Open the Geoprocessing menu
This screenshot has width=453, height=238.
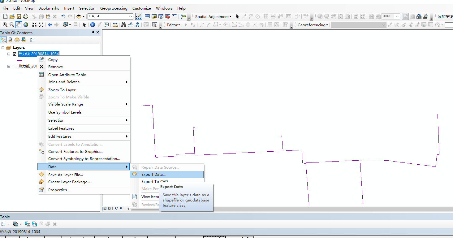pyautogui.click(x=114, y=8)
